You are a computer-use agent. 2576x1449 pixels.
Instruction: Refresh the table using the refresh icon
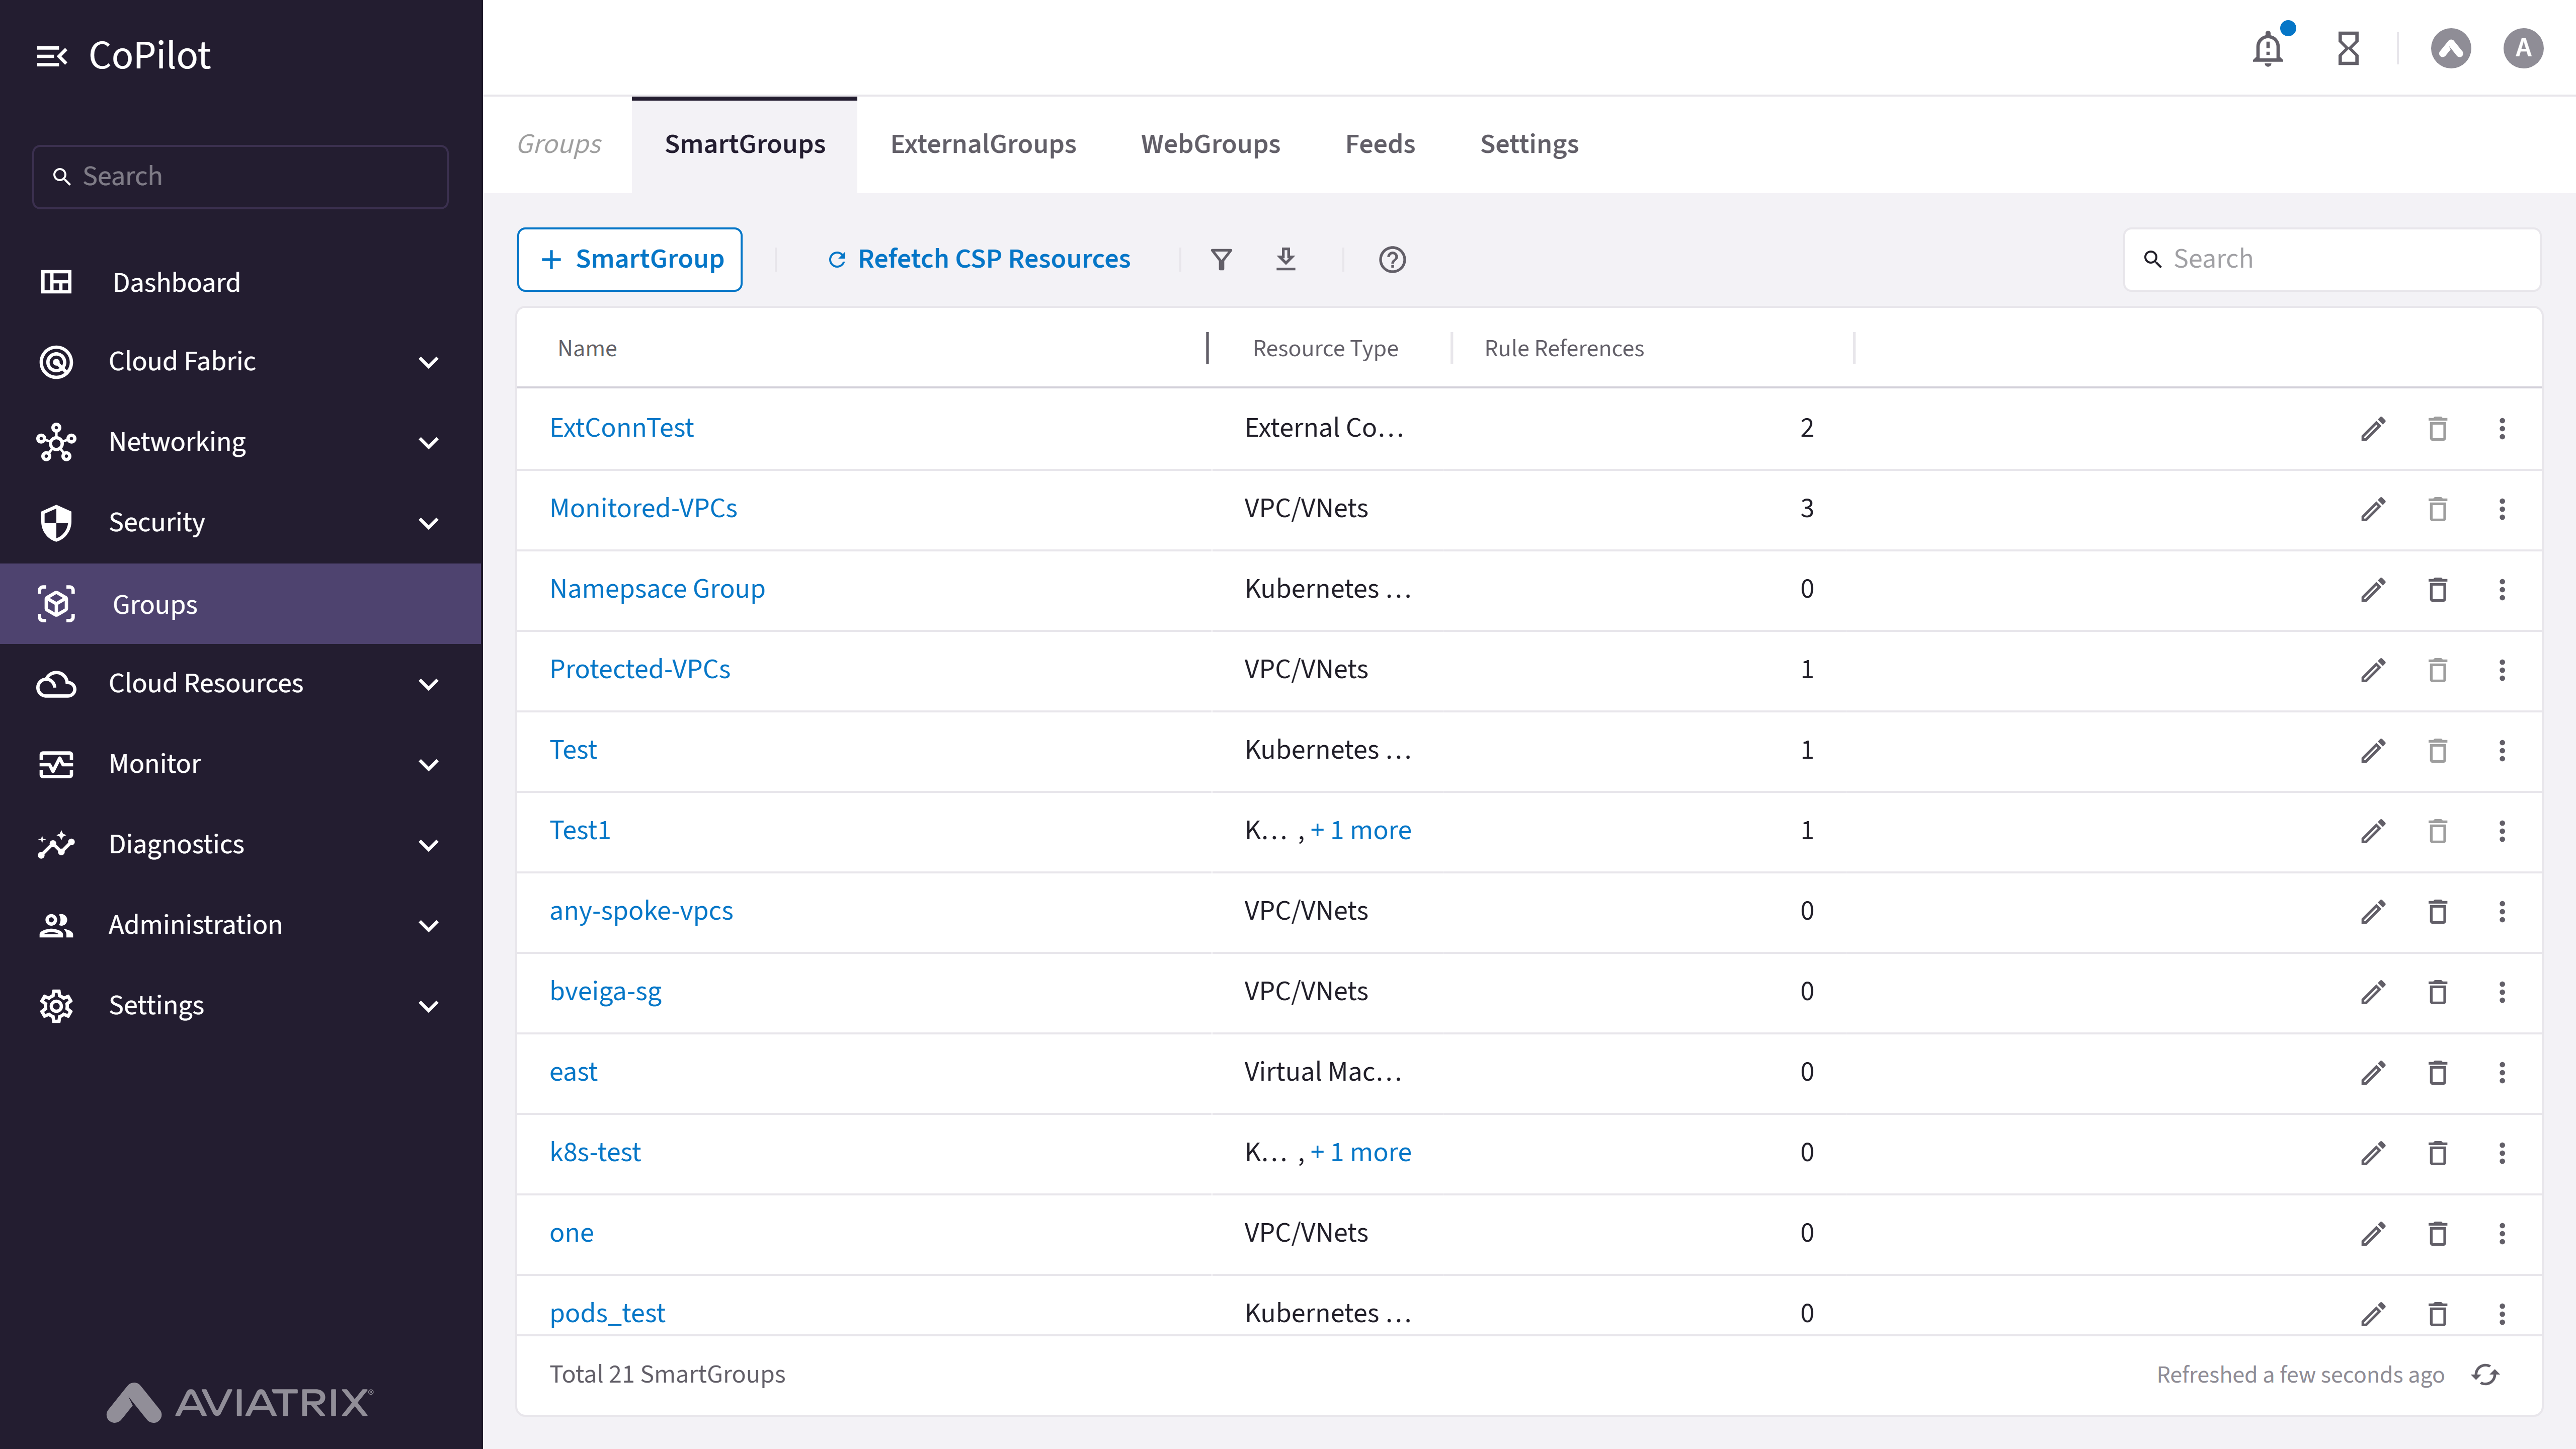pos(2485,1375)
